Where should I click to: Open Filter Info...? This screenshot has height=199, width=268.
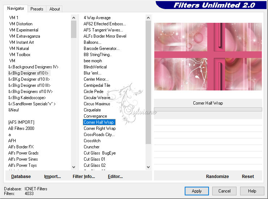click(x=84, y=177)
